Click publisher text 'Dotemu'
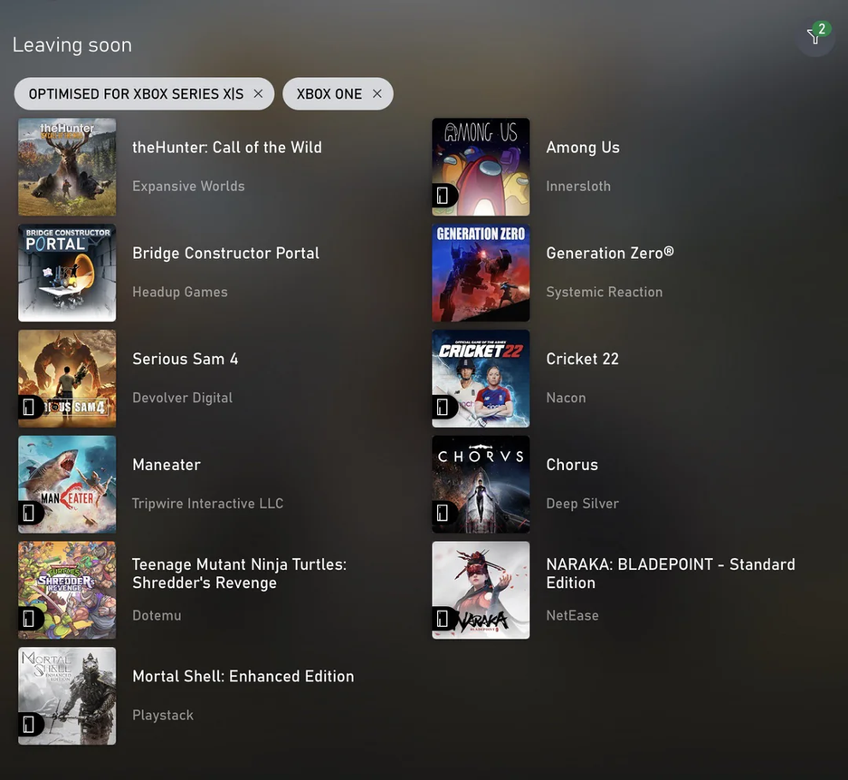The image size is (848, 780). coord(157,615)
